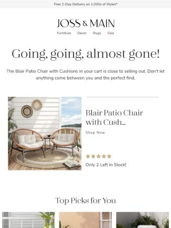171x228 pixels.
Task: Open the Furniture category link
Action: pyautogui.click(x=64, y=33)
